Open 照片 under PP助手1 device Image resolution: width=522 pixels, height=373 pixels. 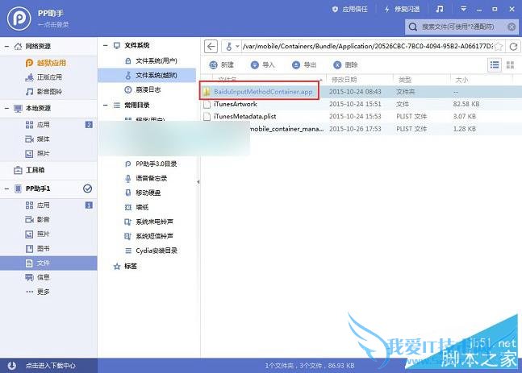coord(38,234)
